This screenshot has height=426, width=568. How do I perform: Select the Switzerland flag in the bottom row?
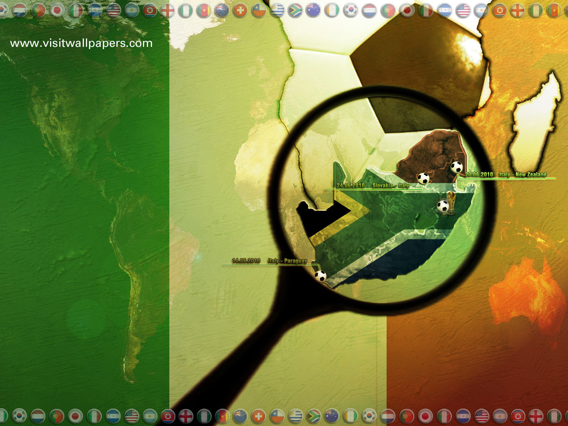[x=259, y=416]
